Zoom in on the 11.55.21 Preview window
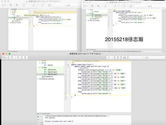This screenshot has width=166, height=125. point(18,57)
